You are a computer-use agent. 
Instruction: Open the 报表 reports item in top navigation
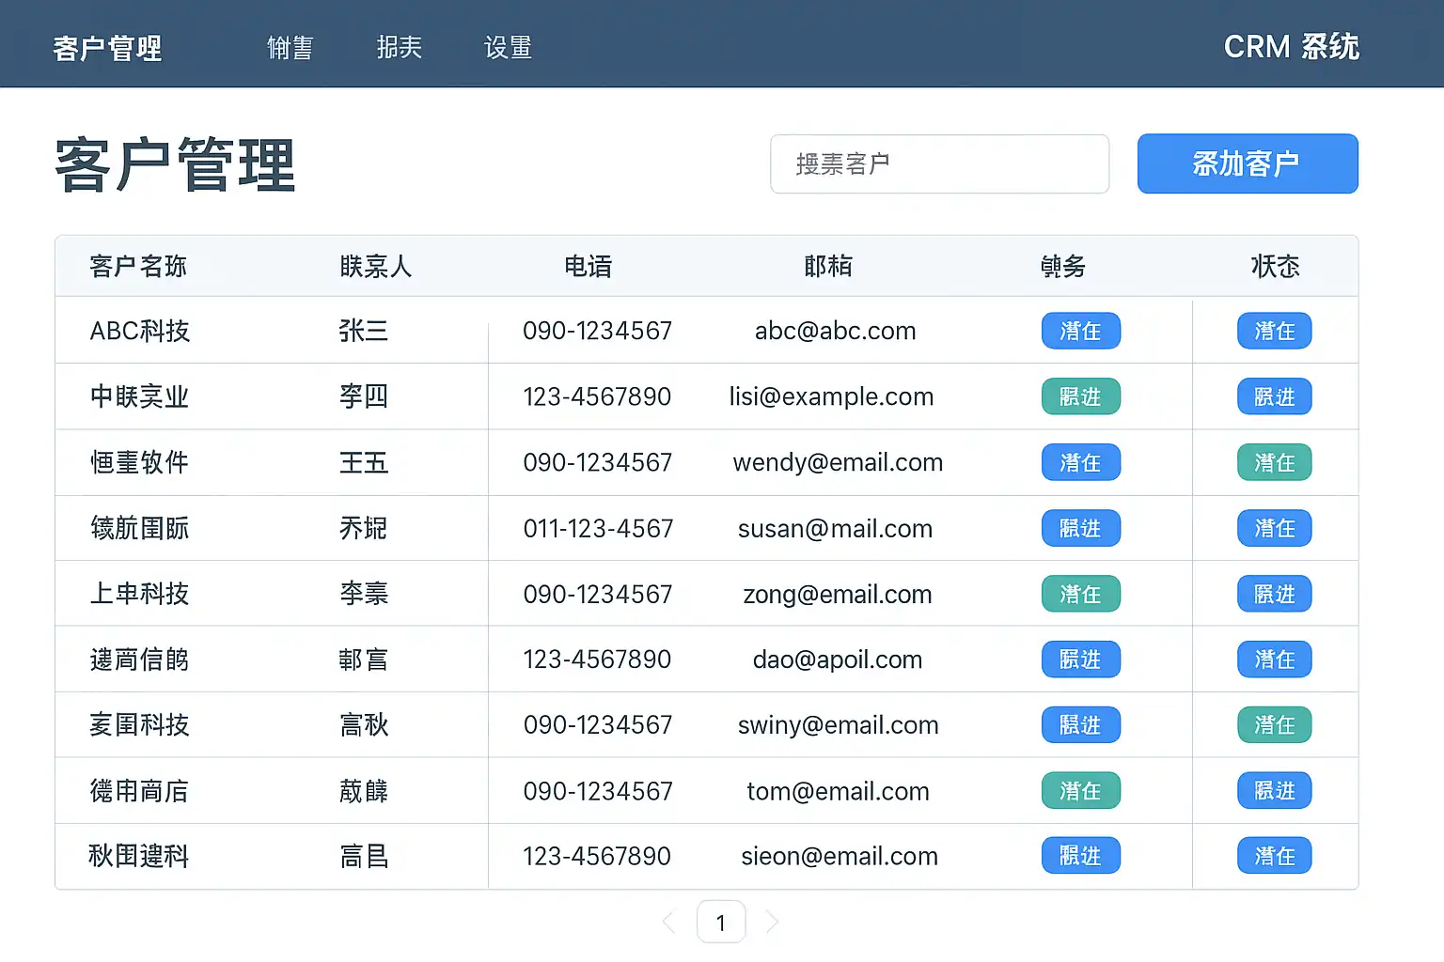pyautogui.click(x=399, y=48)
